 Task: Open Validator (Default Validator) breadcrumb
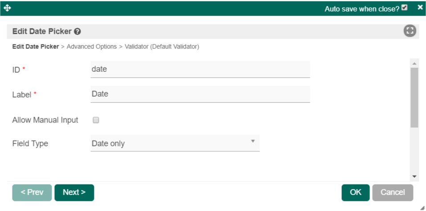tap(162, 47)
